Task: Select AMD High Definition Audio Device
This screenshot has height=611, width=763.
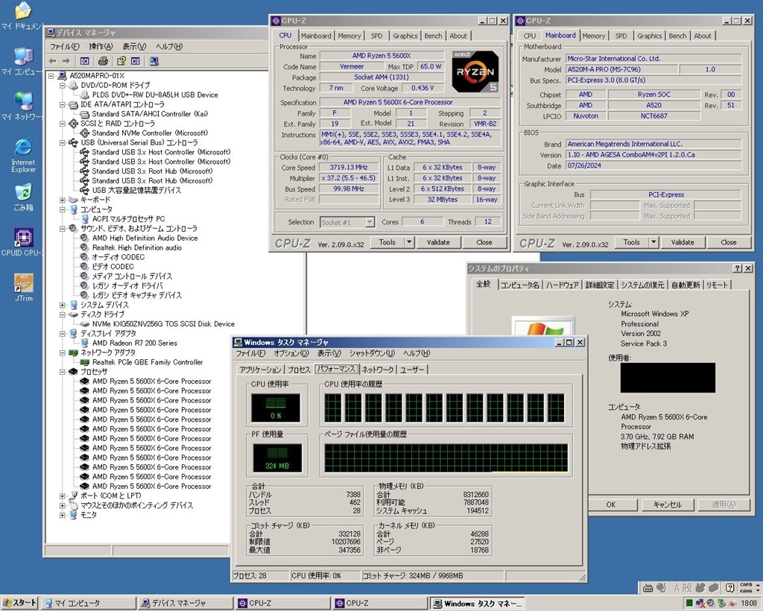Action: tap(145, 238)
